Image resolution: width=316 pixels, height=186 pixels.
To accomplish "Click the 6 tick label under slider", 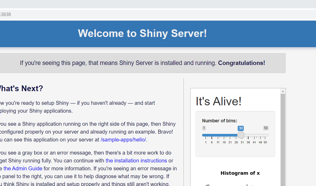I will click(x=212, y=143).
